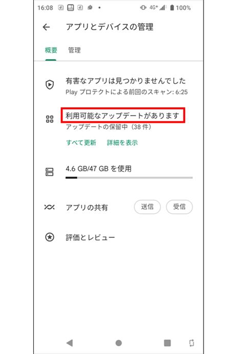Click the storage usage icon
Image resolution: width=243 pixels, height=354 pixels.
(50, 172)
